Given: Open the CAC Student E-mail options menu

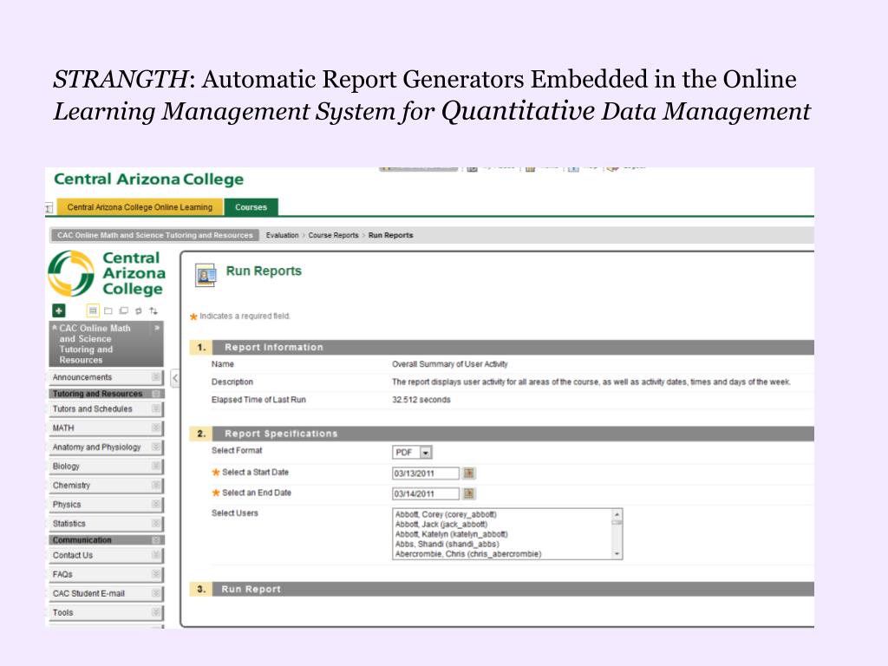Looking at the screenshot, I should point(156,593).
